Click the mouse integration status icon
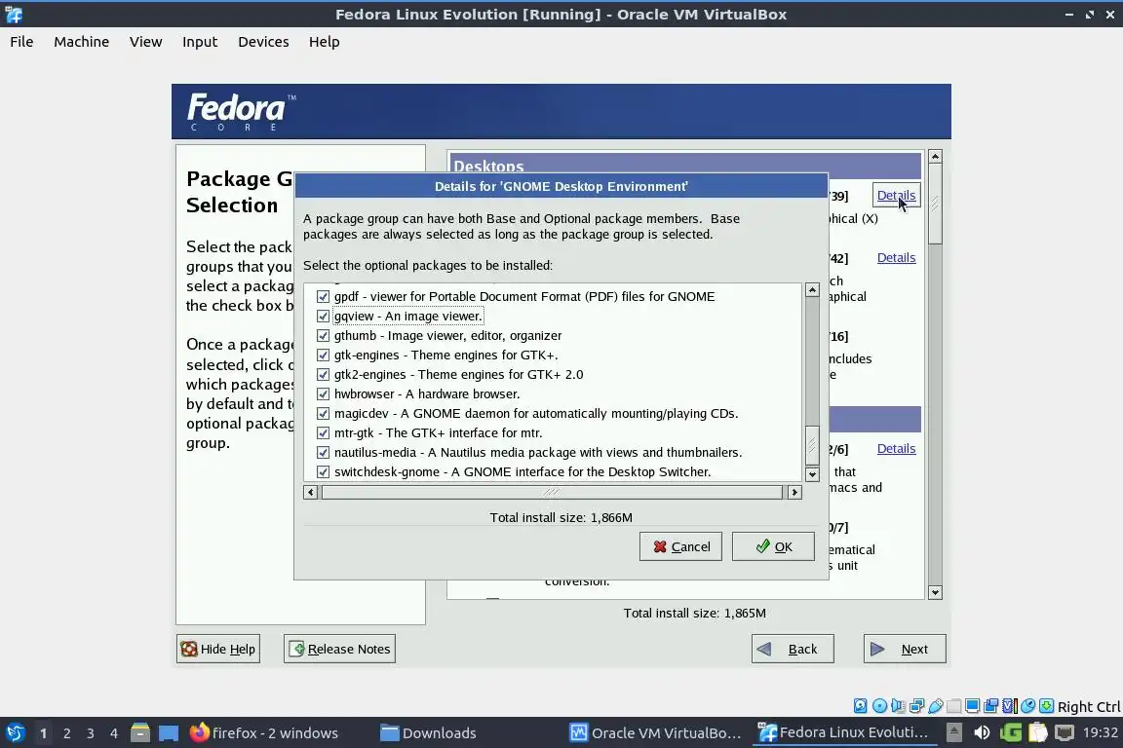This screenshot has width=1123, height=748. (x=1027, y=706)
